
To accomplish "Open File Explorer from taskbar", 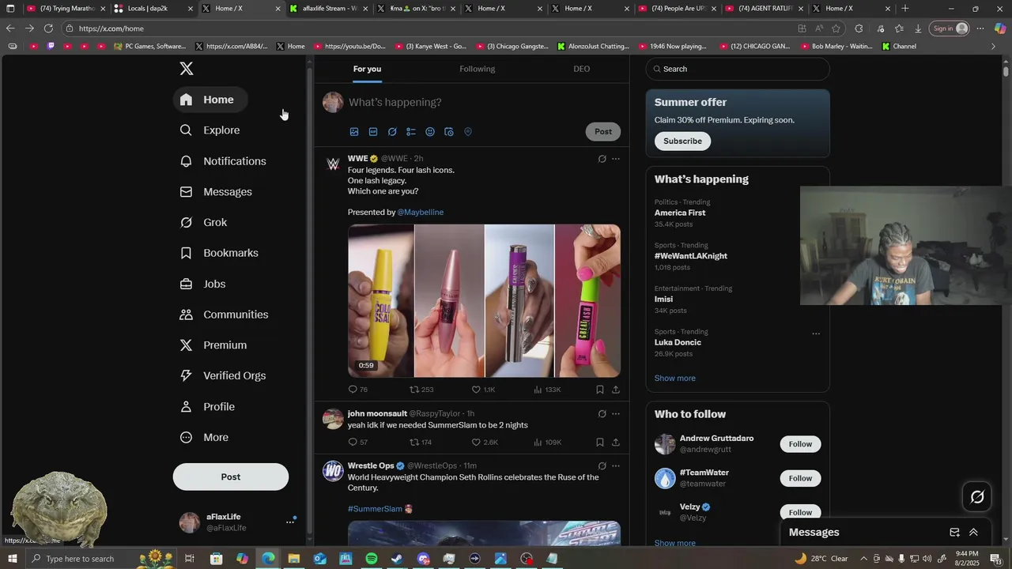I will 294,559.
